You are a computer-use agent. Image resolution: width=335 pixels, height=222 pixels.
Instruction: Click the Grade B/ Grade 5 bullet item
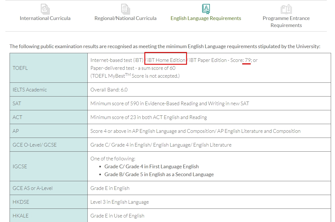[159, 174]
